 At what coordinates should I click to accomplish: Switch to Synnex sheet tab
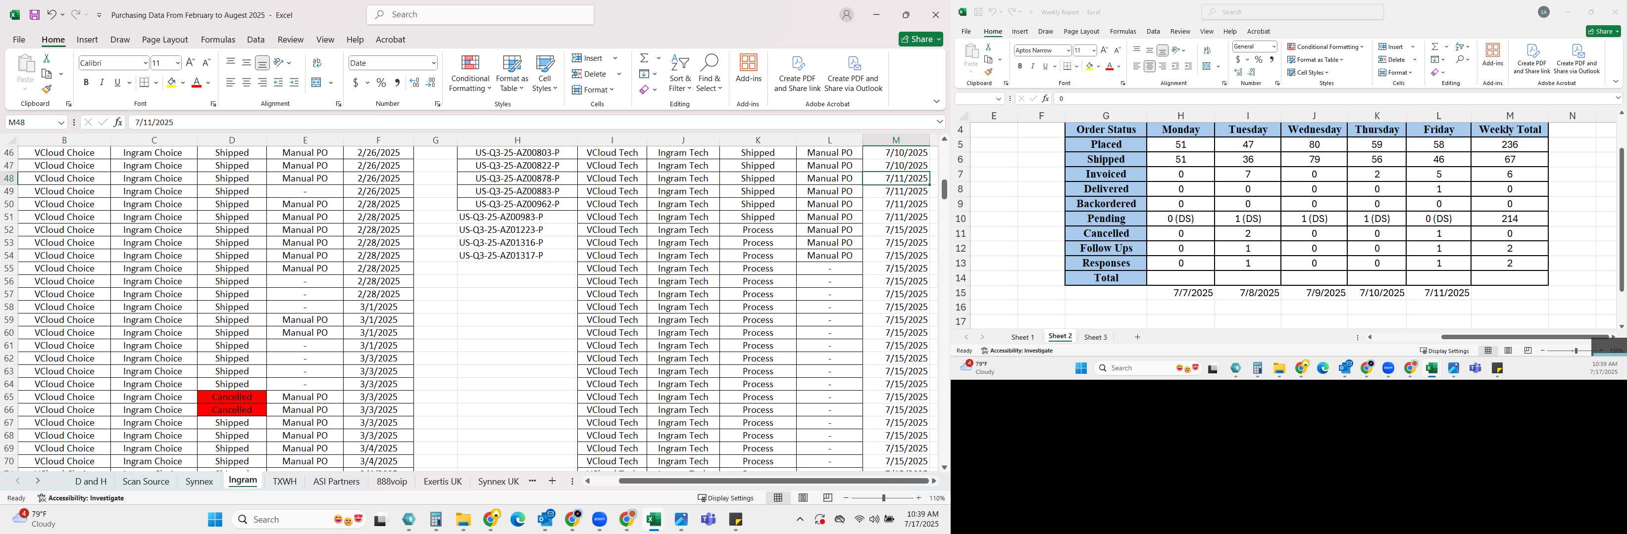[x=199, y=481]
